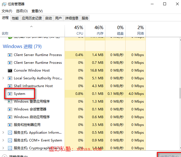The height and width of the screenshot is (157, 181).
Task: Click the Client Server Runtime Process icon with 0.7 MB
Action: (x=10, y=63)
